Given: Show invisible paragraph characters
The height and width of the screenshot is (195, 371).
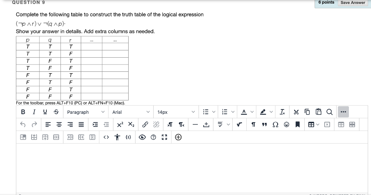Looking at the screenshot, I should point(253,124).
